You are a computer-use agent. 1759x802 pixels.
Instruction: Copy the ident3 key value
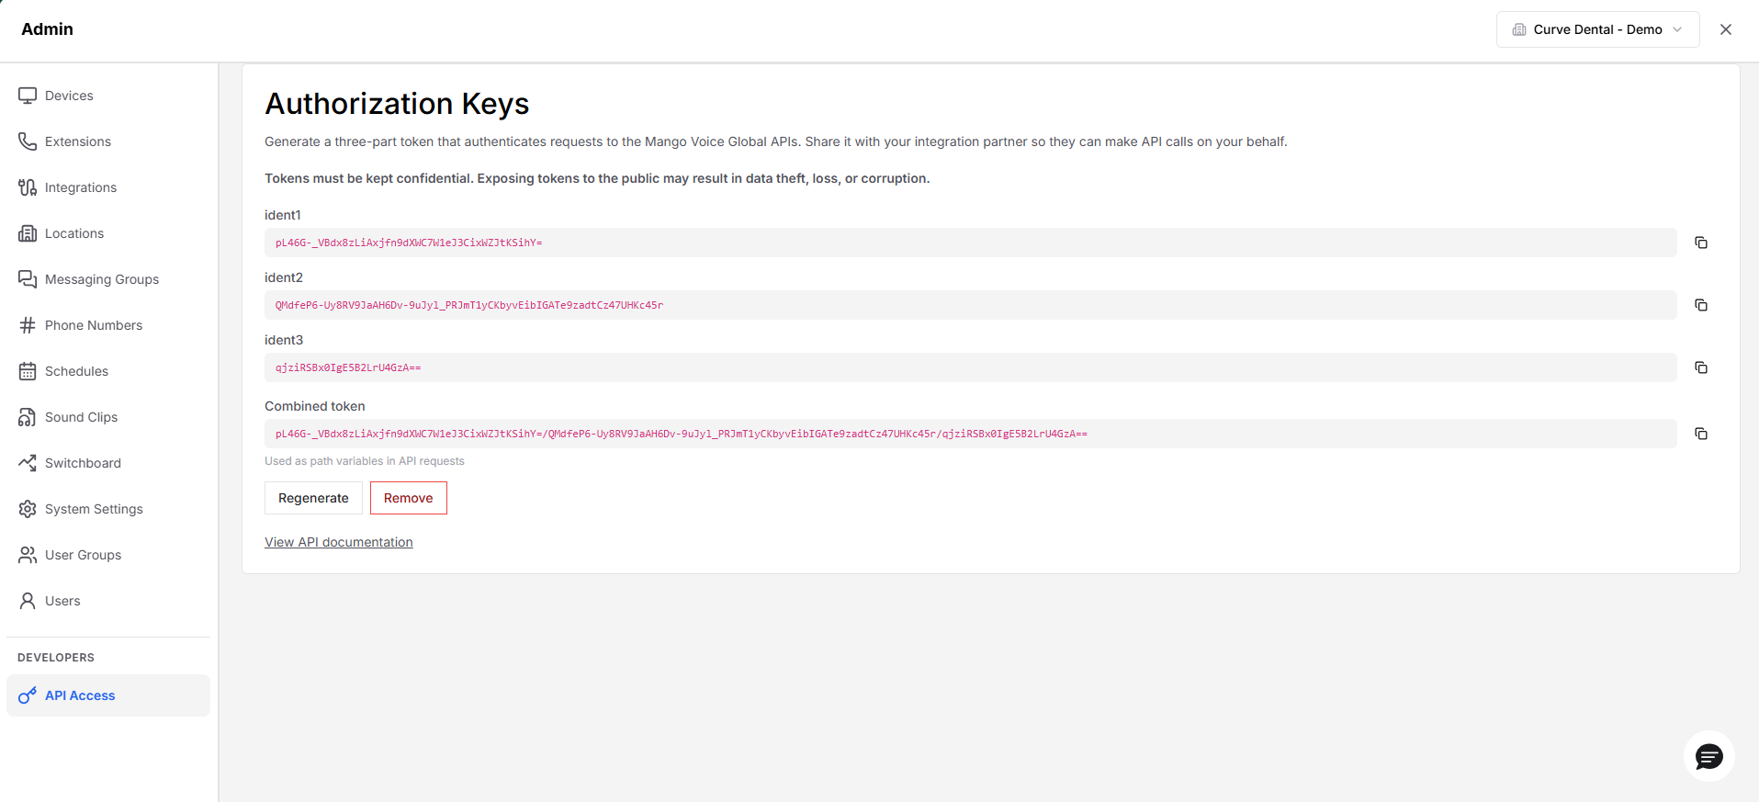pos(1701,367)
